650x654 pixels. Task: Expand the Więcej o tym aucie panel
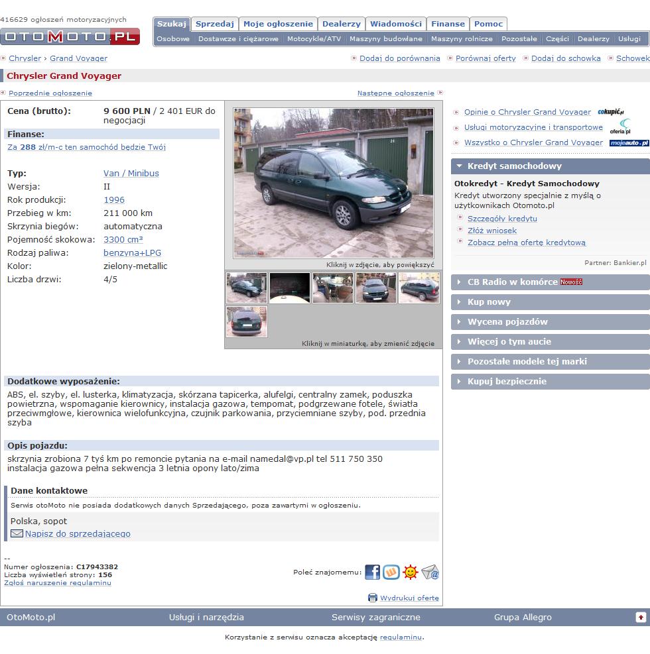tap(551, 342)
